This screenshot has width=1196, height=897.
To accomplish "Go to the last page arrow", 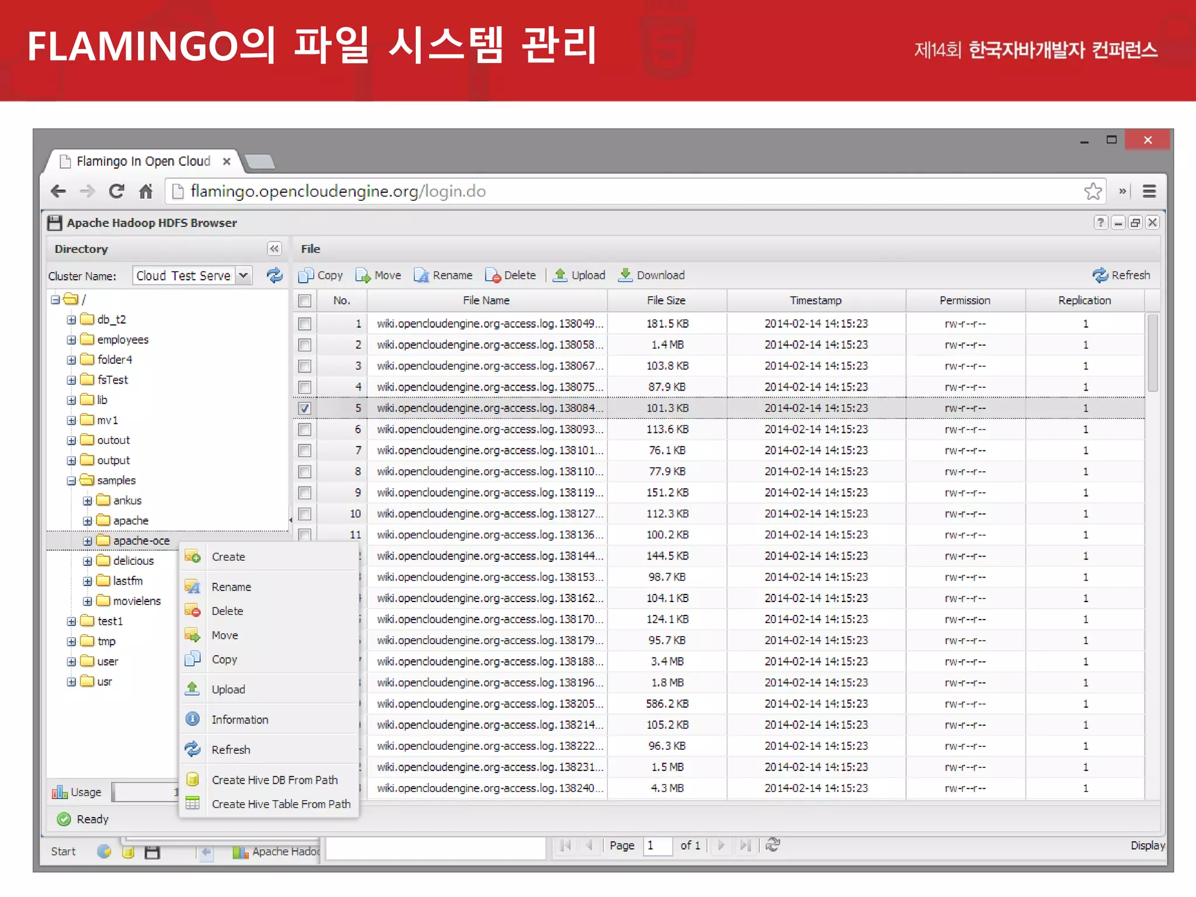I will (x=745, y=845).
